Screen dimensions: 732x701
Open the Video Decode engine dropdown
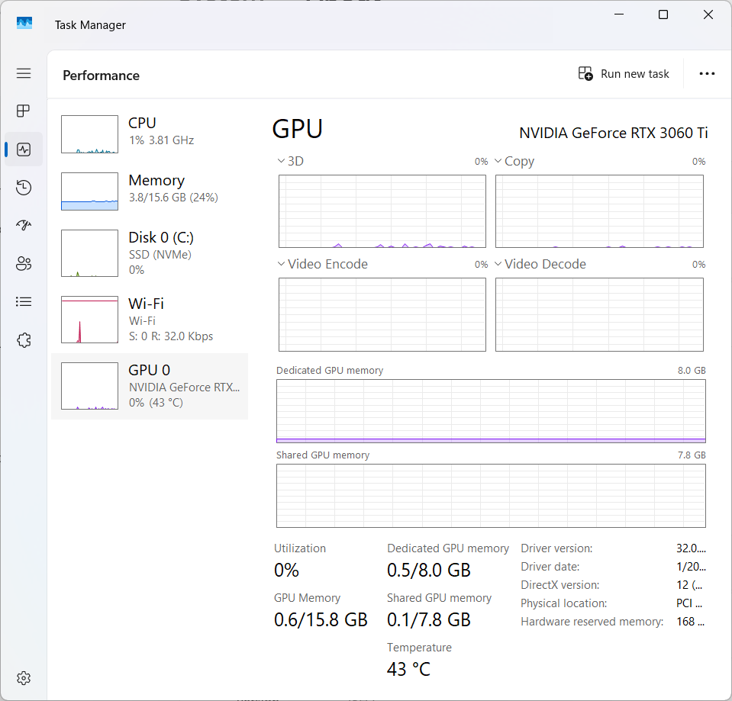(540, 265)
